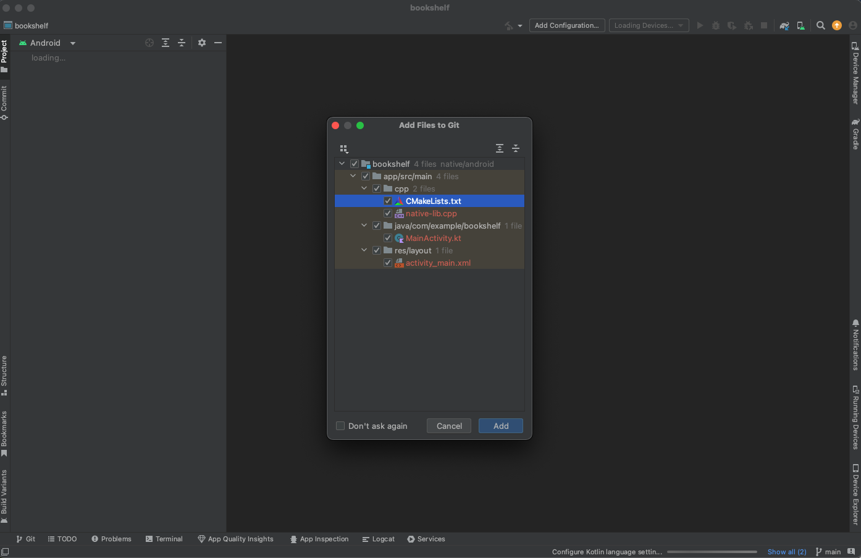861x558 pixels.
Task: Open the Commit tool window tab
Action: [x=4, y=103]
